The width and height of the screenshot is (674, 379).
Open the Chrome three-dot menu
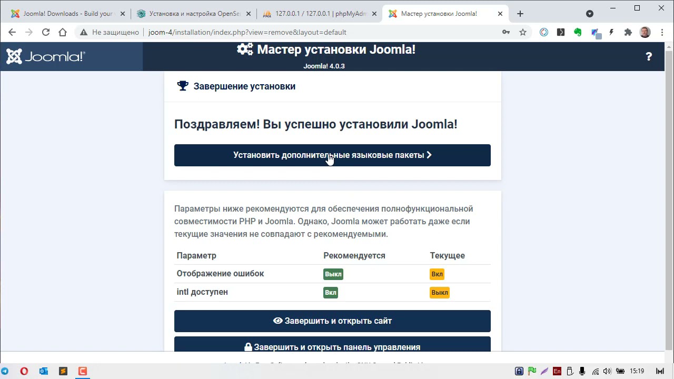(661, 32)
